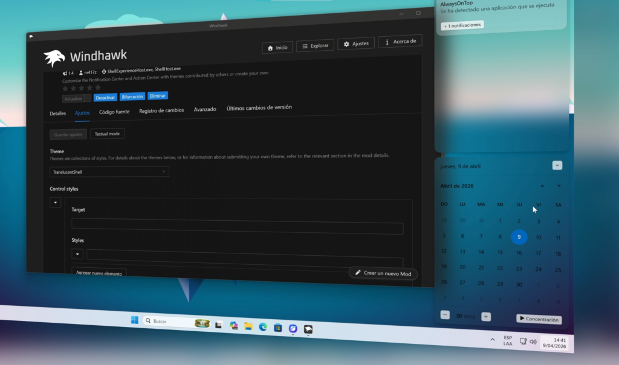Image resolution: width=619 pixels, height=365 pixels.
Task: Click the search highlight image in Buscar
Action: pyautogui.click(x=202, y=323)
